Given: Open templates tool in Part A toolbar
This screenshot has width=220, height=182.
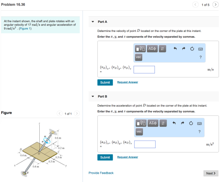Looking at the screenshot, I should point(140,49).
